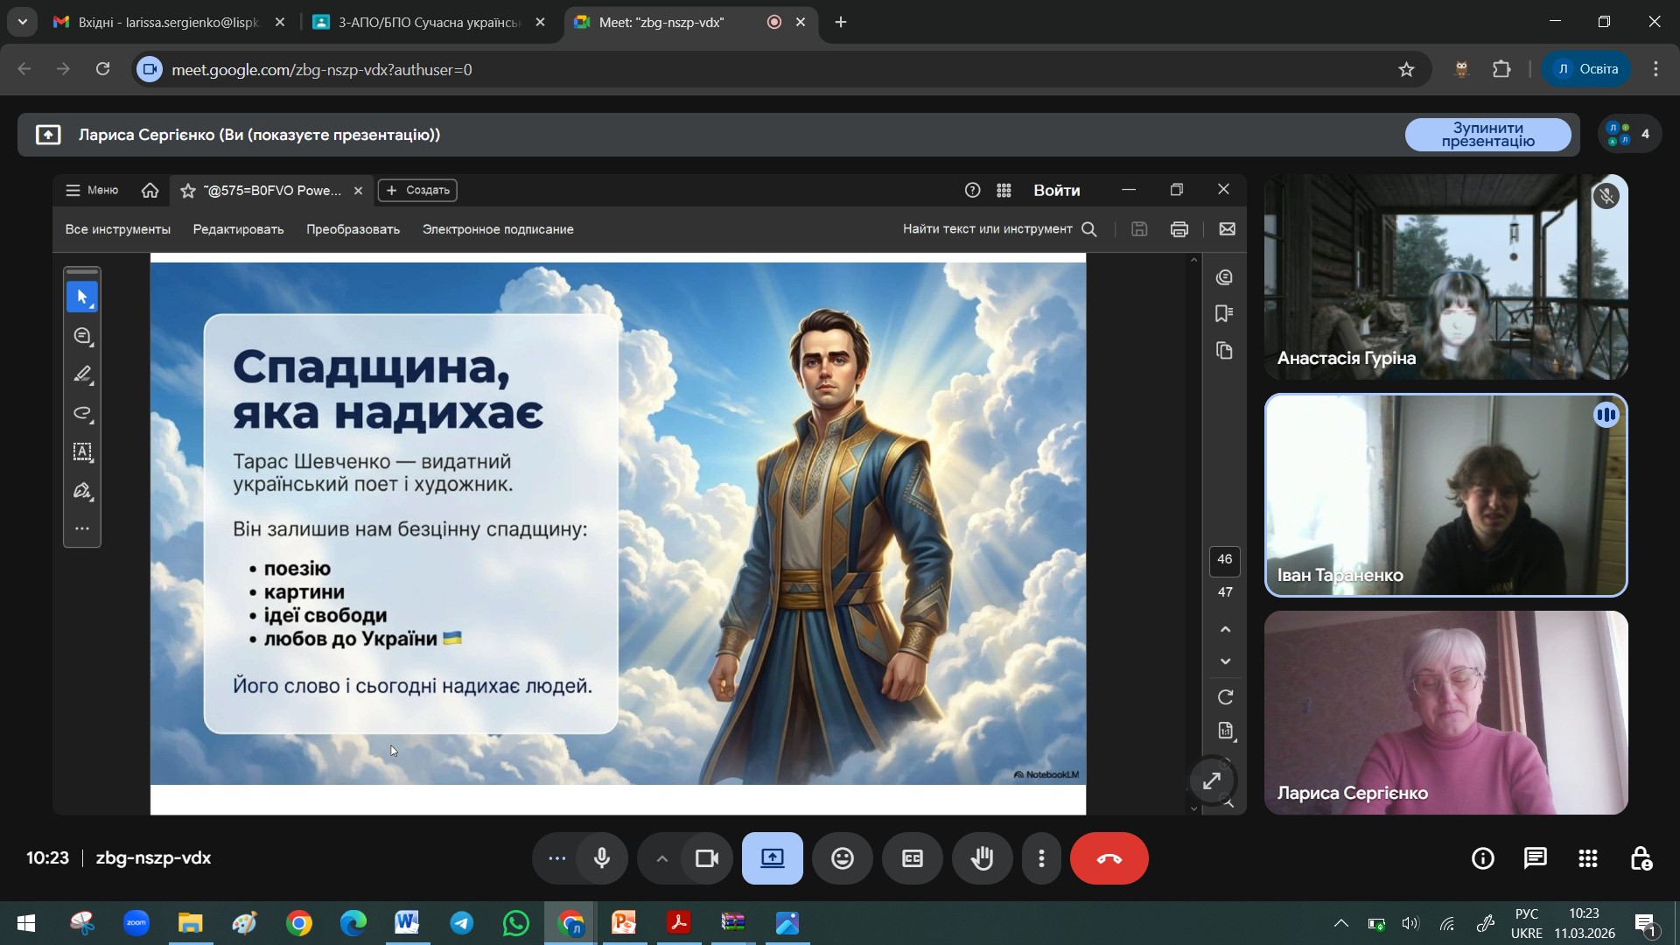
Task: Mute the microphone in Meet
Action: click(602, 858)
